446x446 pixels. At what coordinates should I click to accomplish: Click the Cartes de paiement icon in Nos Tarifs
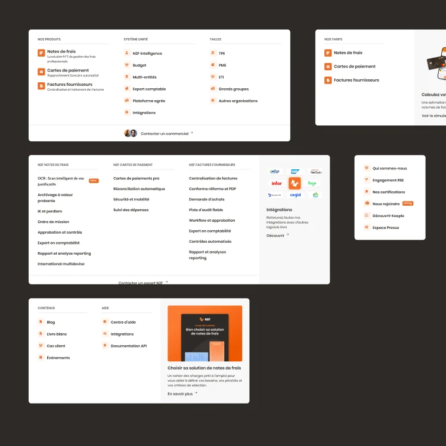tap(328, 67)
